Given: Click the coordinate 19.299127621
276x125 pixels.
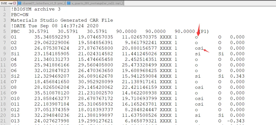Looking at the screenshot, I should point(95,121).
